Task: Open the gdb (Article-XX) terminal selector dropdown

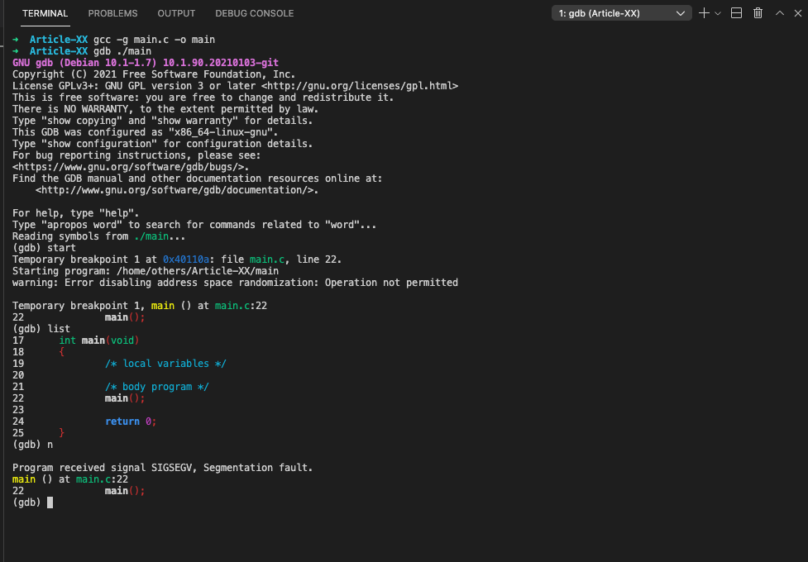Action: click(x=621, y=13)
